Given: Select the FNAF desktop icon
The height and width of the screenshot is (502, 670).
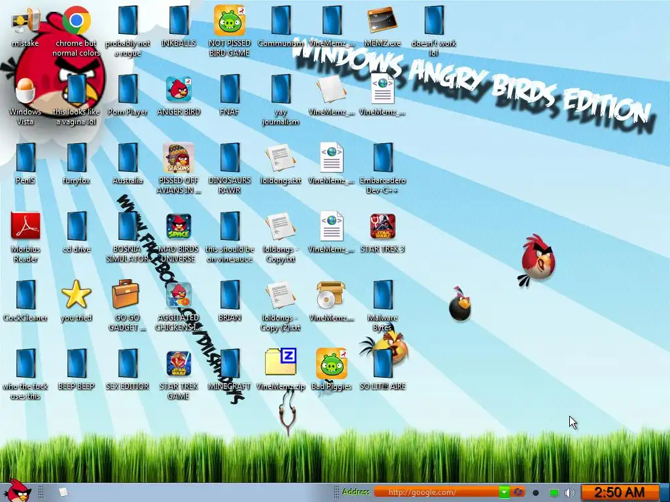Looking at the screenshot, I should tap(230, 89).
